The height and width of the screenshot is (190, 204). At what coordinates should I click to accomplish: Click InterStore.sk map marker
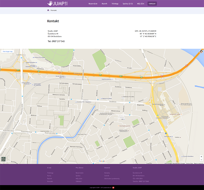pos(169,137)
